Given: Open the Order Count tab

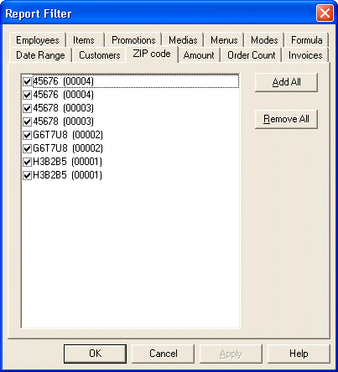Looking at the screenshot, I should click(252, 55).
